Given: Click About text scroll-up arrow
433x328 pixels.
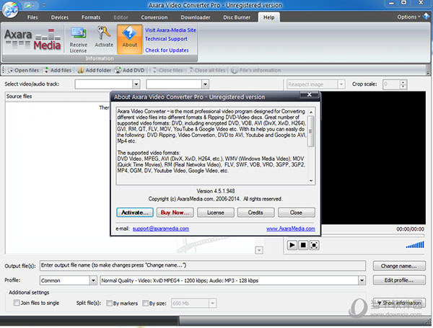Looking at the screenshot, I should pos(311,112).
